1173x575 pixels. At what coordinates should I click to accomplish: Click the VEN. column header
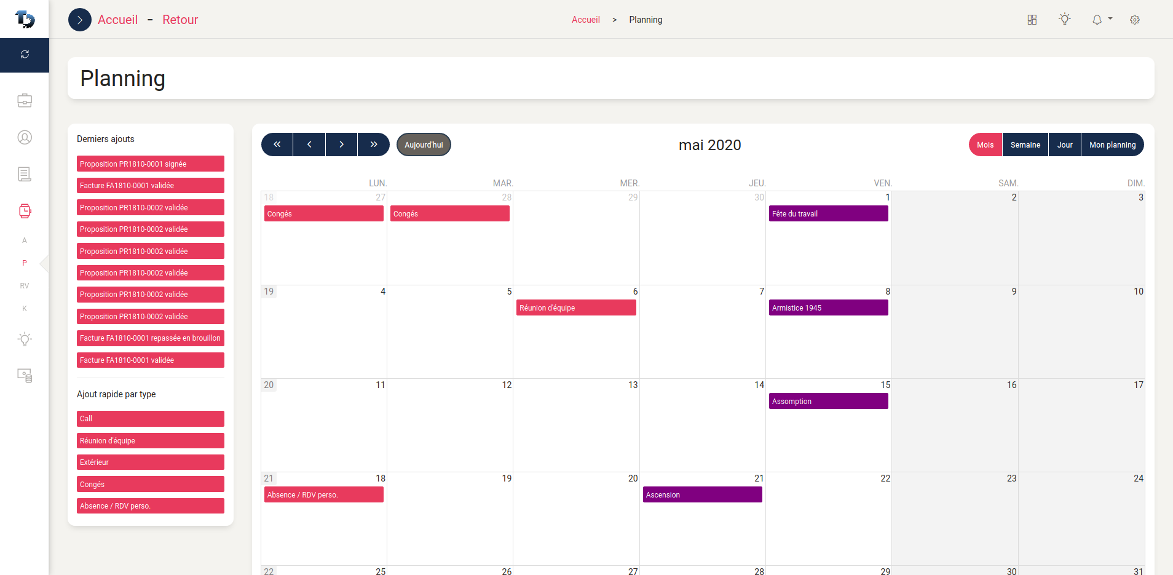(883, 183)
